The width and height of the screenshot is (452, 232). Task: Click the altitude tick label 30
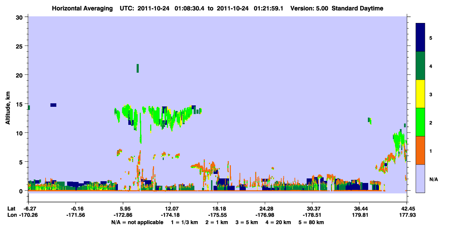pos(20,17)
